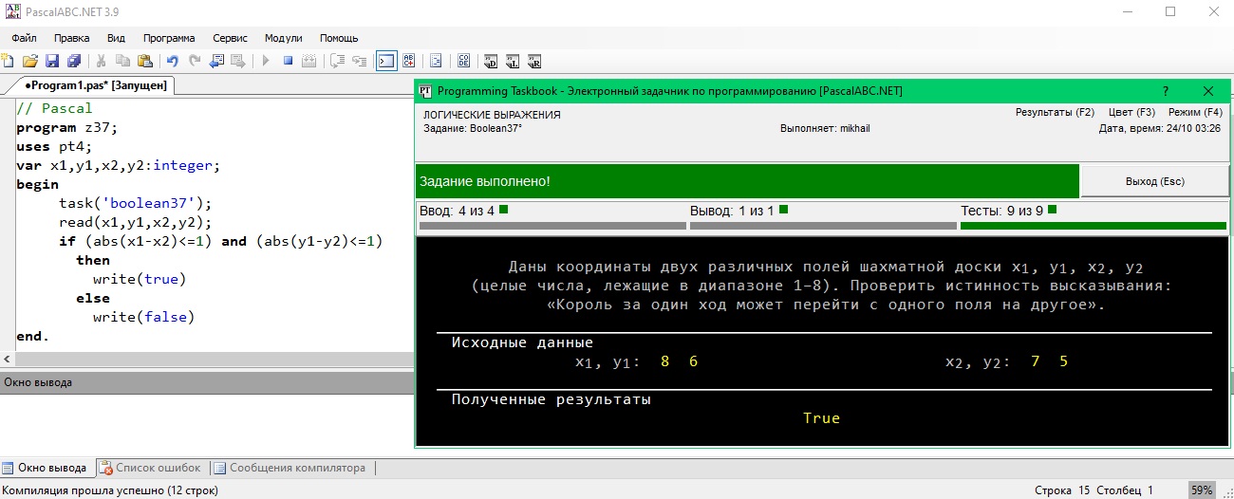This screenshot has height=499, width=1234.
Task: Open a file using the folder icon
Action: point(29,61)
